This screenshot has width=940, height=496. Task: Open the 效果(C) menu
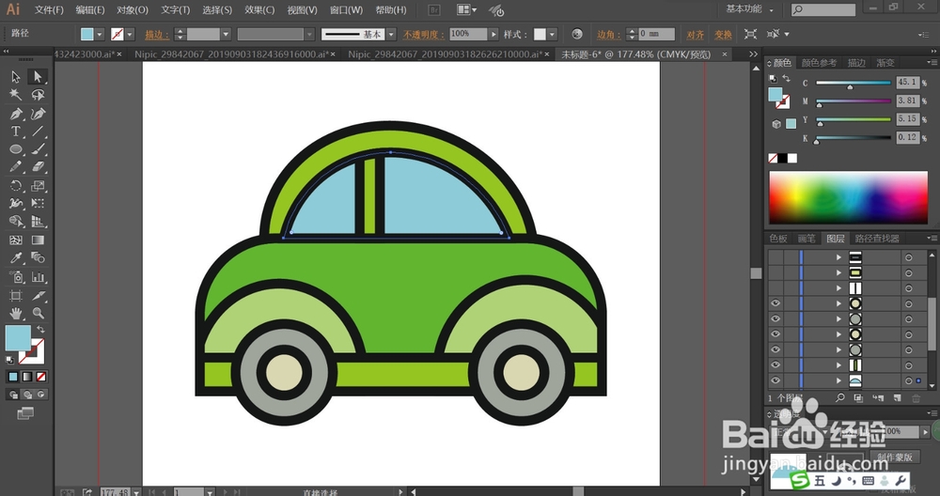259,10
